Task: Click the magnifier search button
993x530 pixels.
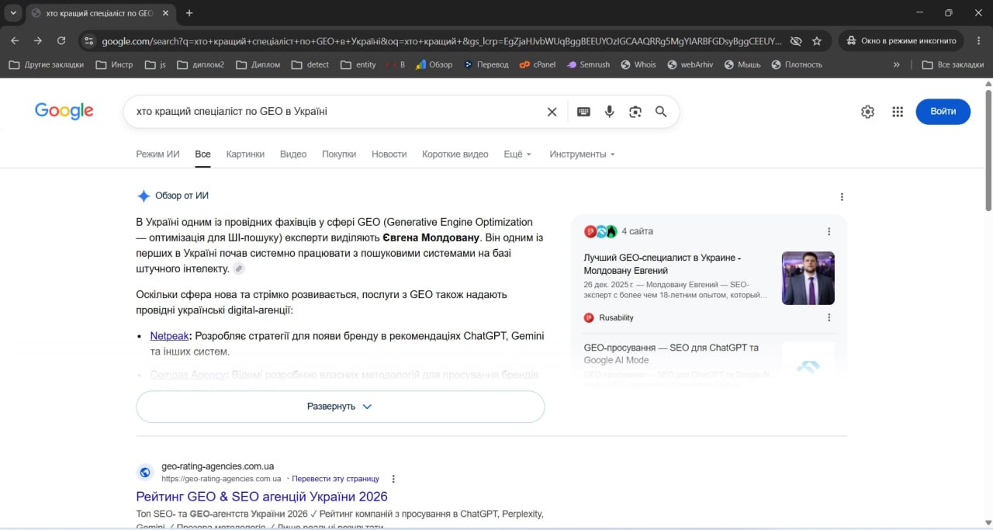Action: point(661,112)
